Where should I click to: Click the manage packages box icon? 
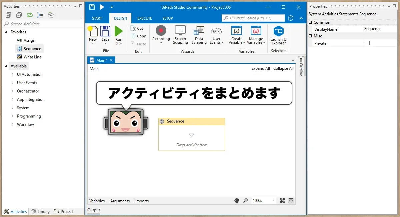51,15
